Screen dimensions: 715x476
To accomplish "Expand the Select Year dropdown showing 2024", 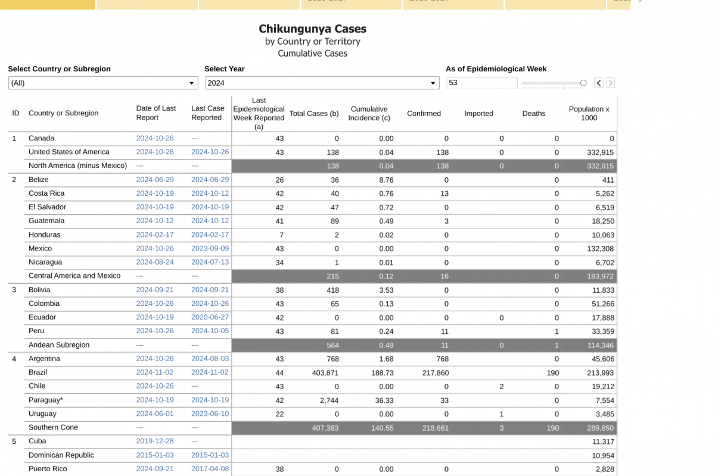I will point(322,83).
